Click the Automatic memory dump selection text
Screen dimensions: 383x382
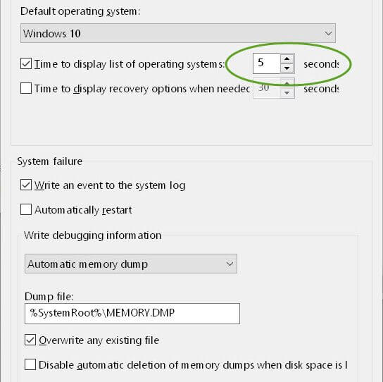coord(88,264)
